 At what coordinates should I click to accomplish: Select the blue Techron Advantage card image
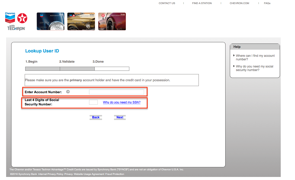(50, 22)
